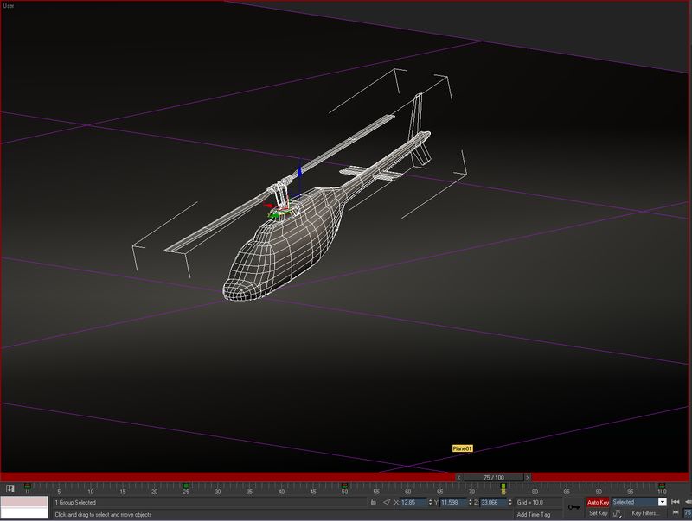Click the 'User' viewport label
This screenshot has width=692, height=521.
click(8, 6)
